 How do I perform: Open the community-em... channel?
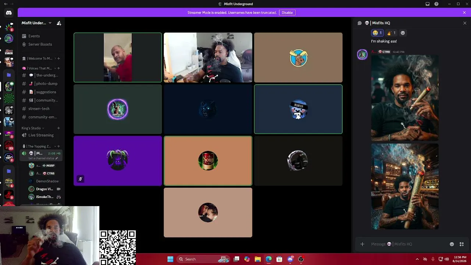41,117
